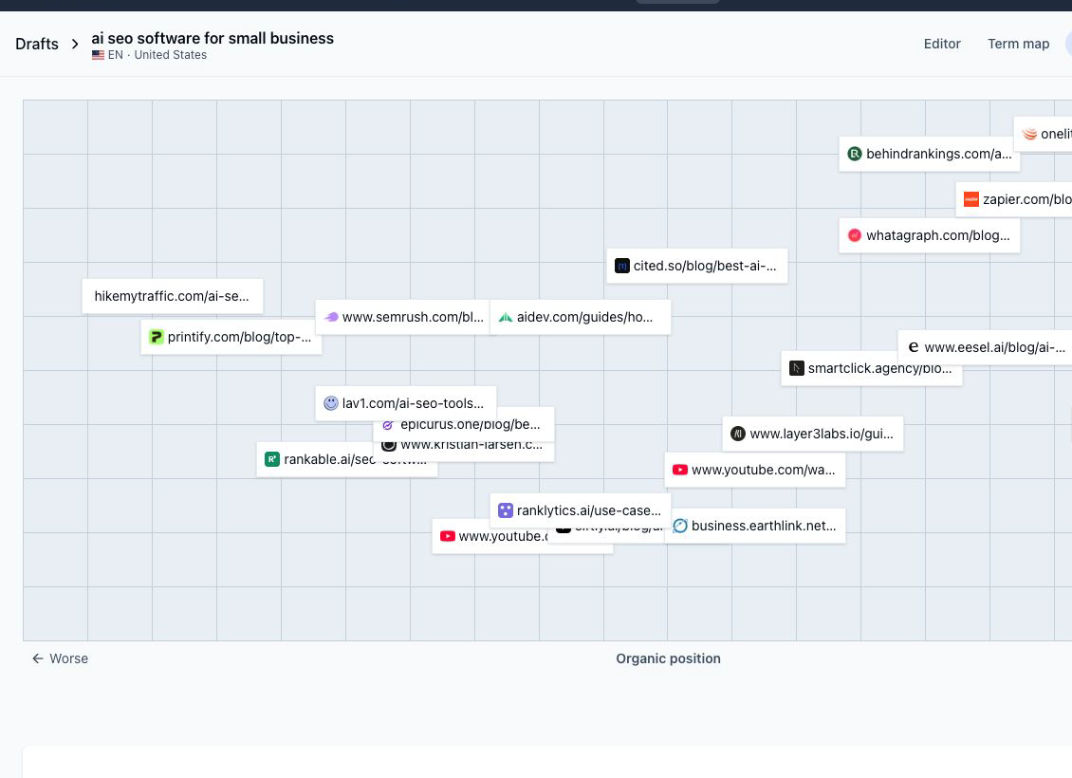Image resolution: width=1072 pixels, height=778 pixels.
Task: Select the business.earthlink.net... node
Action: click(755, 526)
